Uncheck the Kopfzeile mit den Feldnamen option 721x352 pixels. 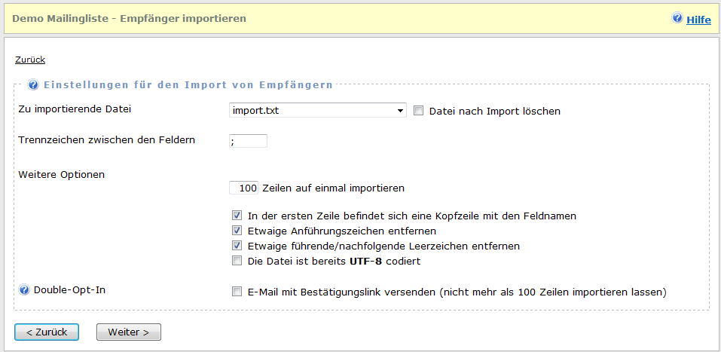(x=237, y=216)
